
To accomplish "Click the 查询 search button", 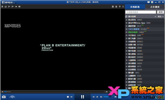I will click(x=160, y=12).
